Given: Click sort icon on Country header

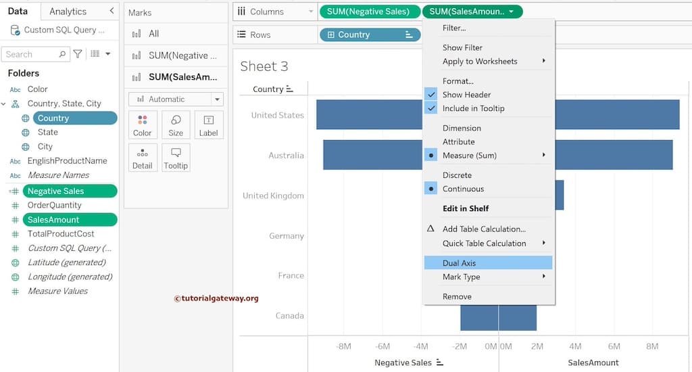Looking at the screenshot, I should click(290, 89).
